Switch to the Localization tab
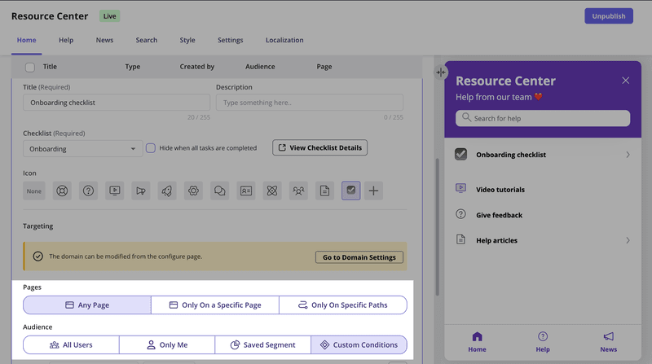 pyautogui.click(x=284, y=40)
